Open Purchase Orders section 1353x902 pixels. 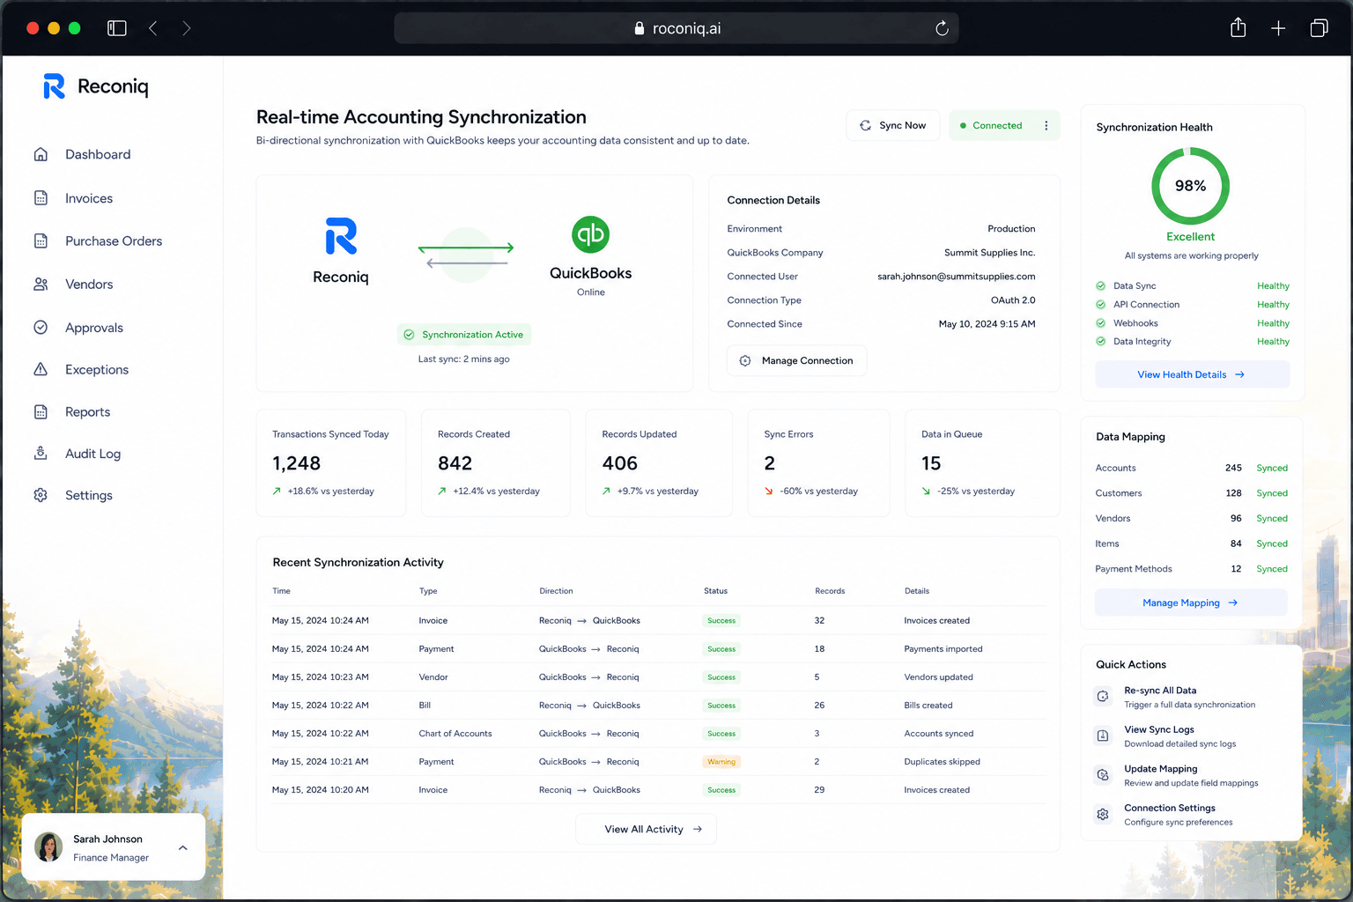(x=114, y=240)
